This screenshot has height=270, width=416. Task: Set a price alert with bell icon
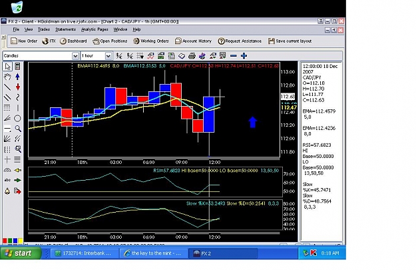[7, 191]
